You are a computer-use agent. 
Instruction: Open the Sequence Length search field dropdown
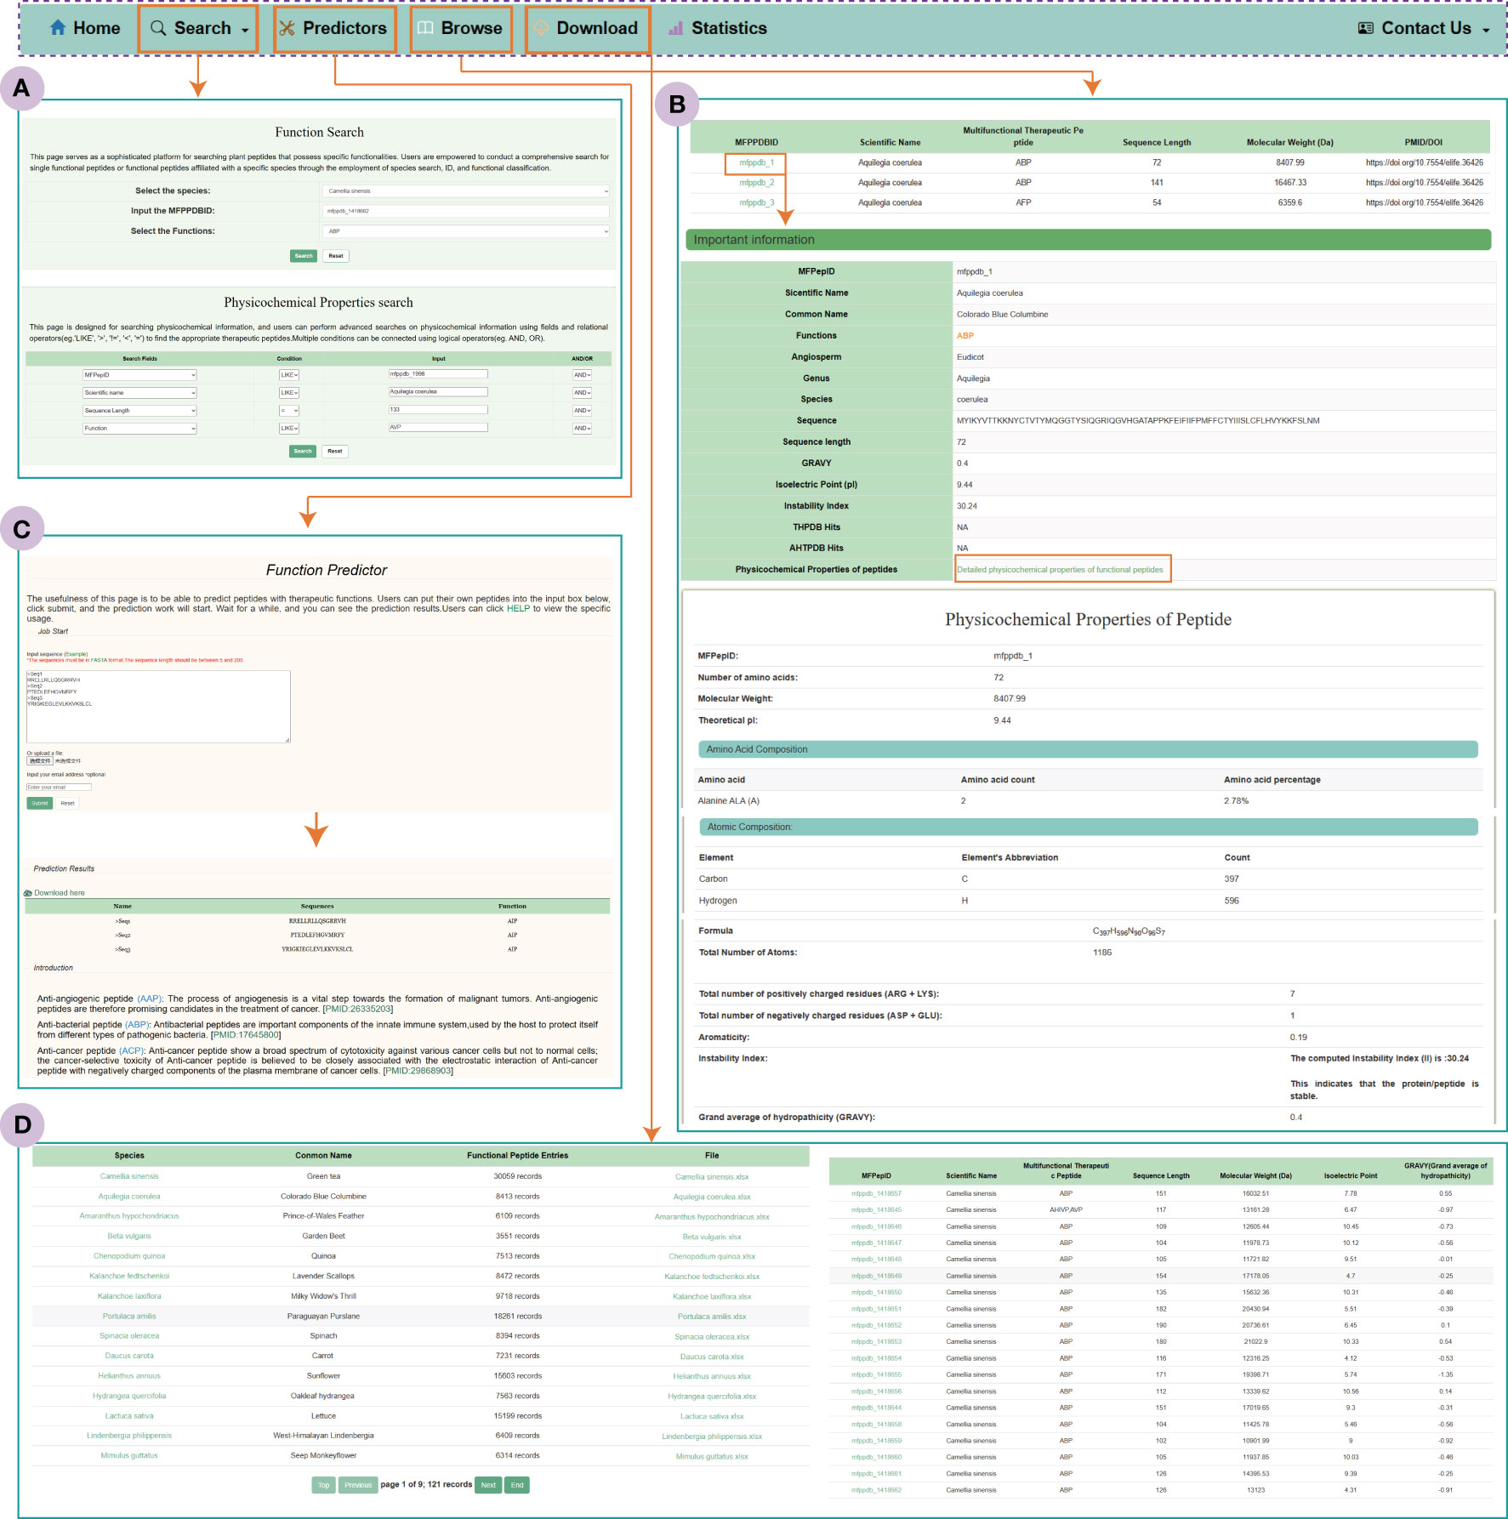[x=139, y=411]
